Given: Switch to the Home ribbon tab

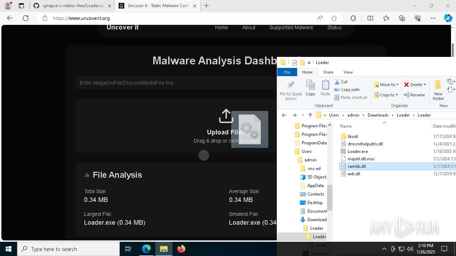Looking at the screenshot, I should 307,72.
